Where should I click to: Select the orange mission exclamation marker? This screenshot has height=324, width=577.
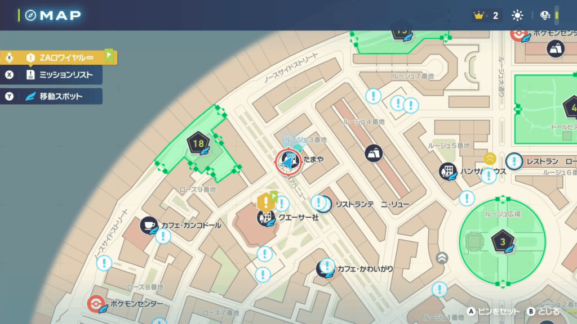[x=265, y=202]
